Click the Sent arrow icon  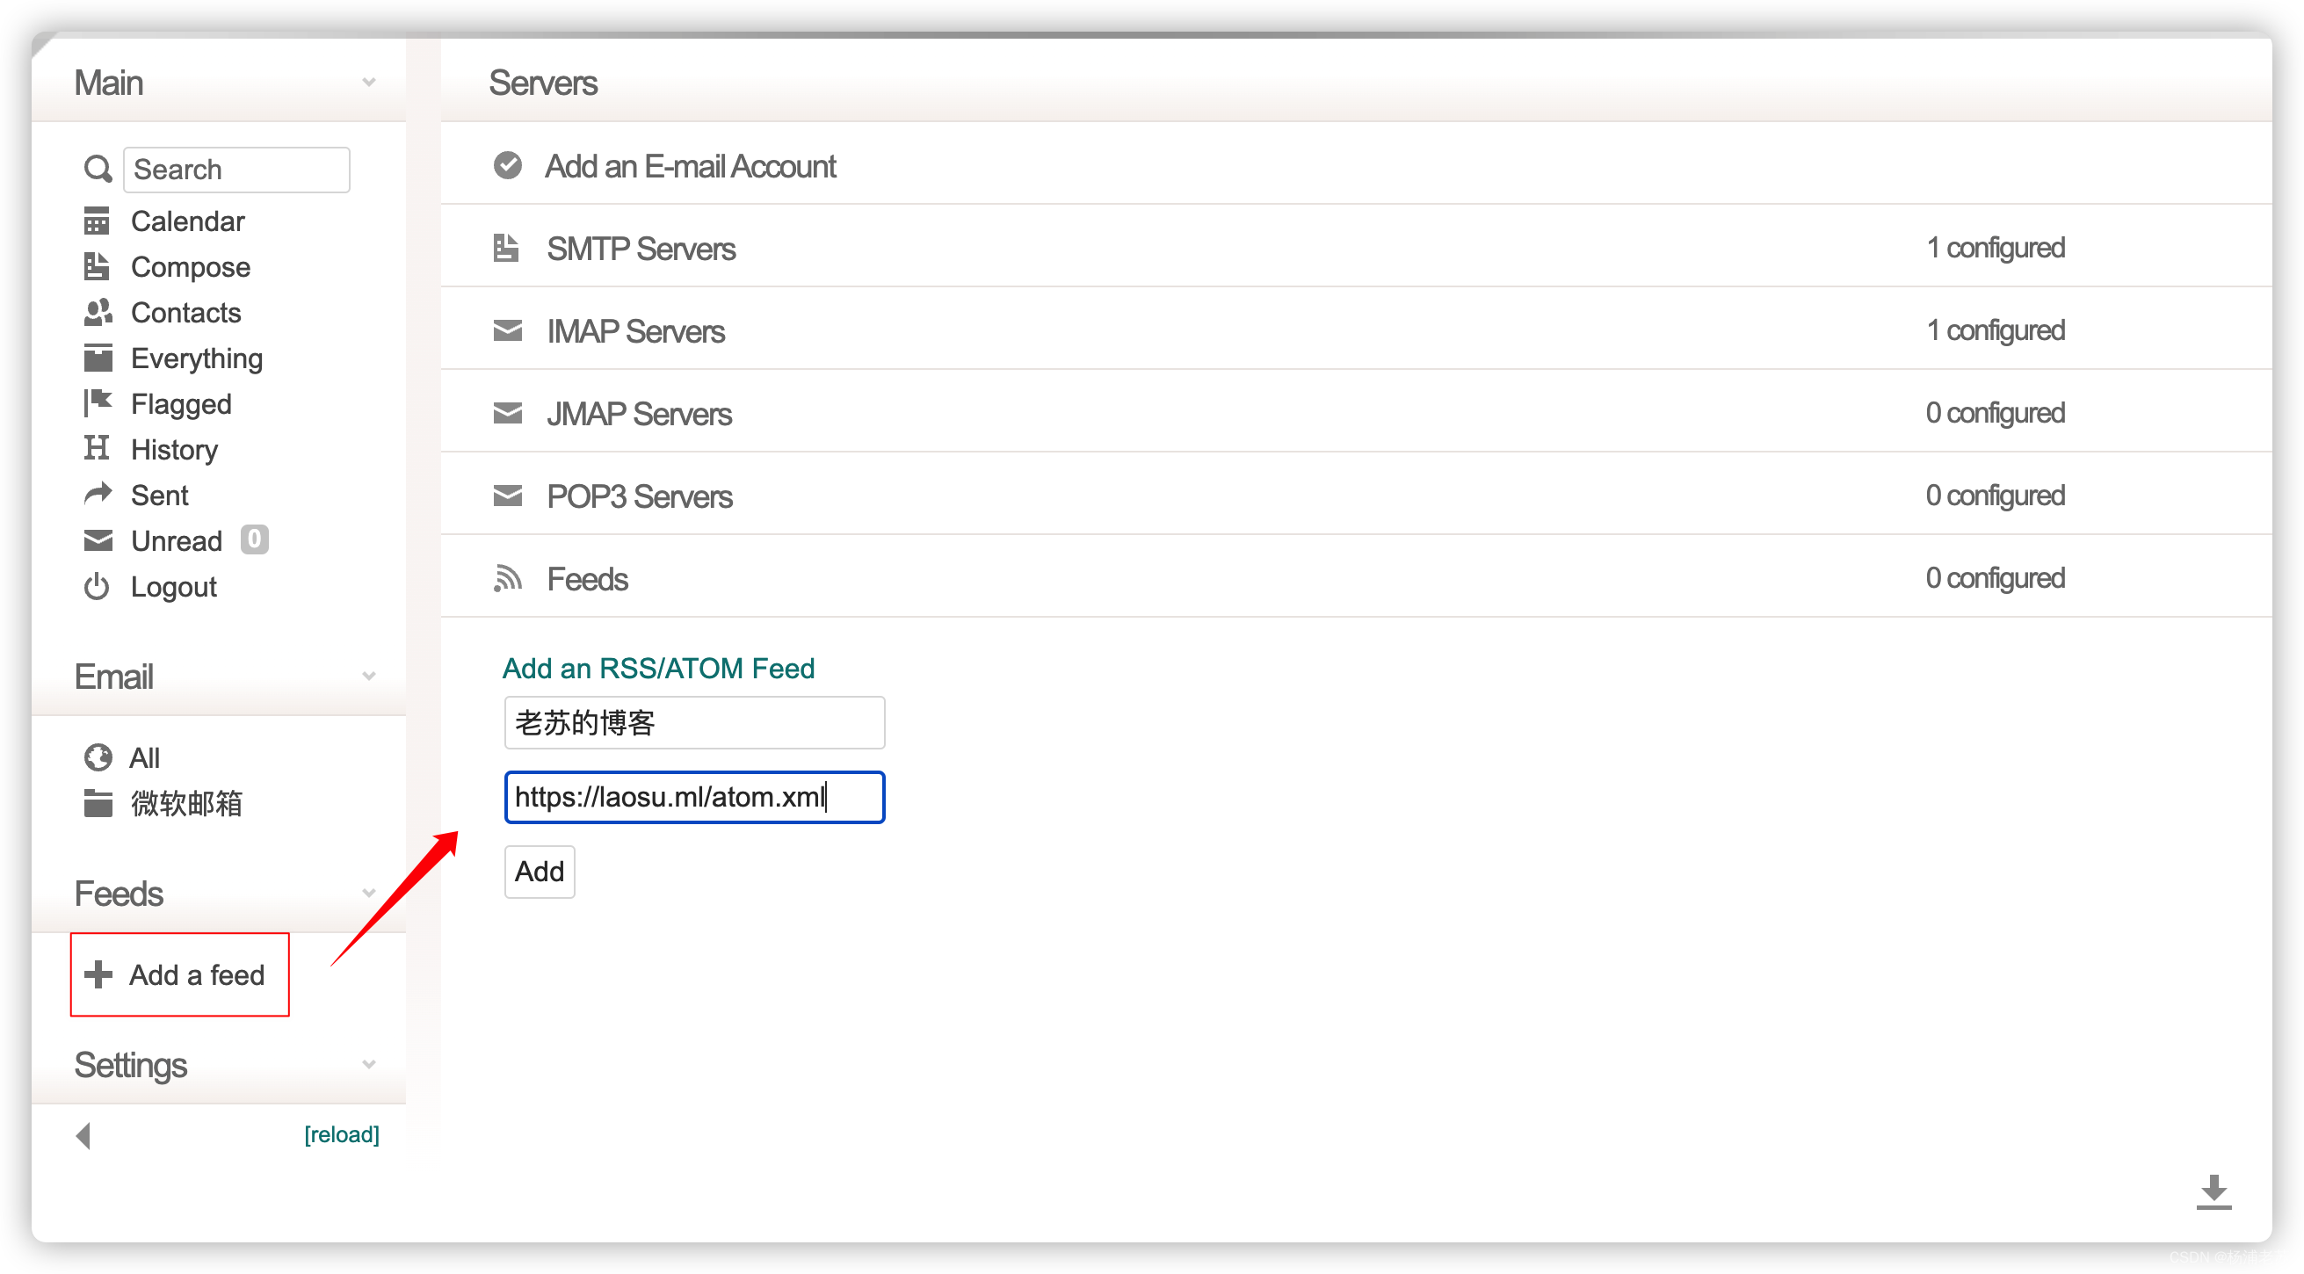98,495
